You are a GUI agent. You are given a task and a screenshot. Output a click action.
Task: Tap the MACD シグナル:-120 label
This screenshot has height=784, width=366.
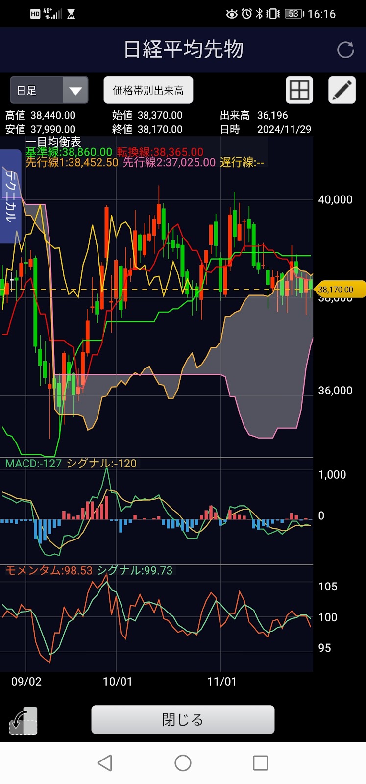(x=101, y=464)
